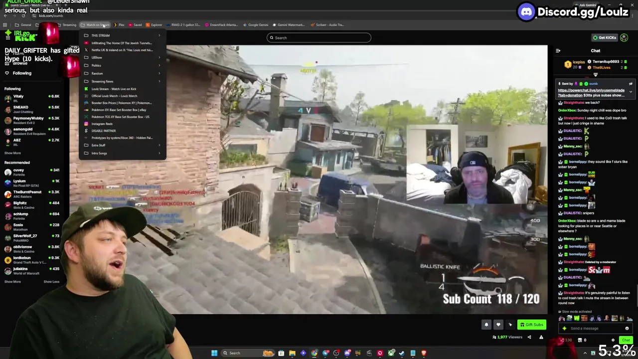Viewport: 638px width, 359px height.
Task: Click the Google Gemini bookmark in bookmarks bar
Action: tap(255, 24)
